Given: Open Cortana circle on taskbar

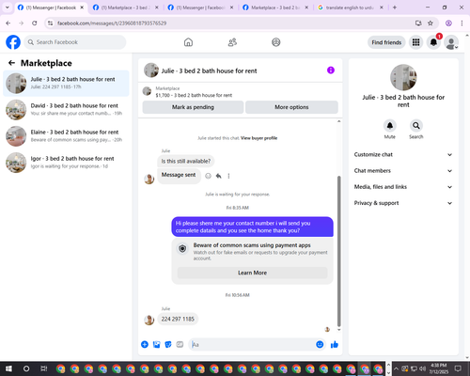Looking at the screenshot, I should click(26, 368).
